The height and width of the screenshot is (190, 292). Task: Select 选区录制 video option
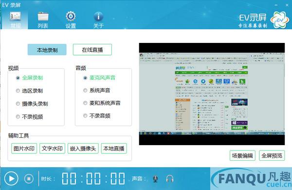pyautogui.click(x=29, y=91)
